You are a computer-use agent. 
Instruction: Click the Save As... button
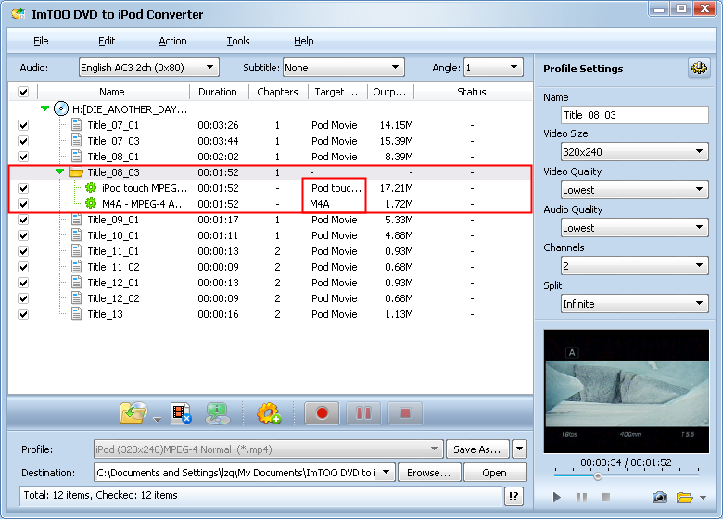[477, 449]
